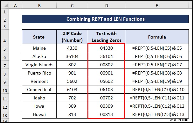Select result cell '05602'
This screenshot has width=193, height=123.
[x=107, y=81]
